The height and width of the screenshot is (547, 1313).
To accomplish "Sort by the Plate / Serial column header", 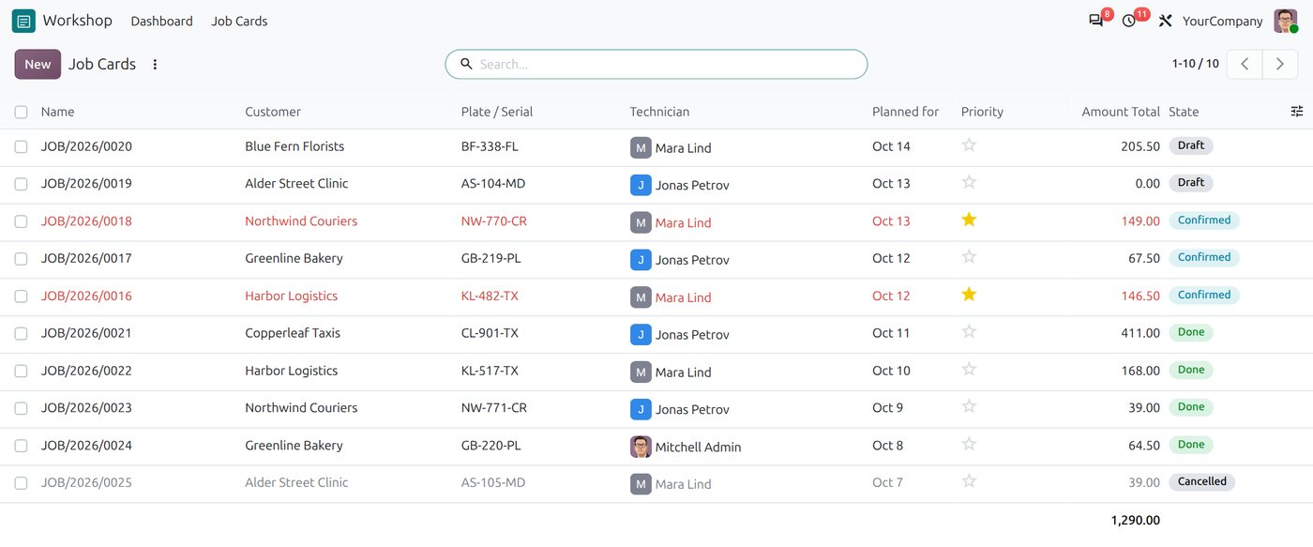I will (x=497, y=112).
